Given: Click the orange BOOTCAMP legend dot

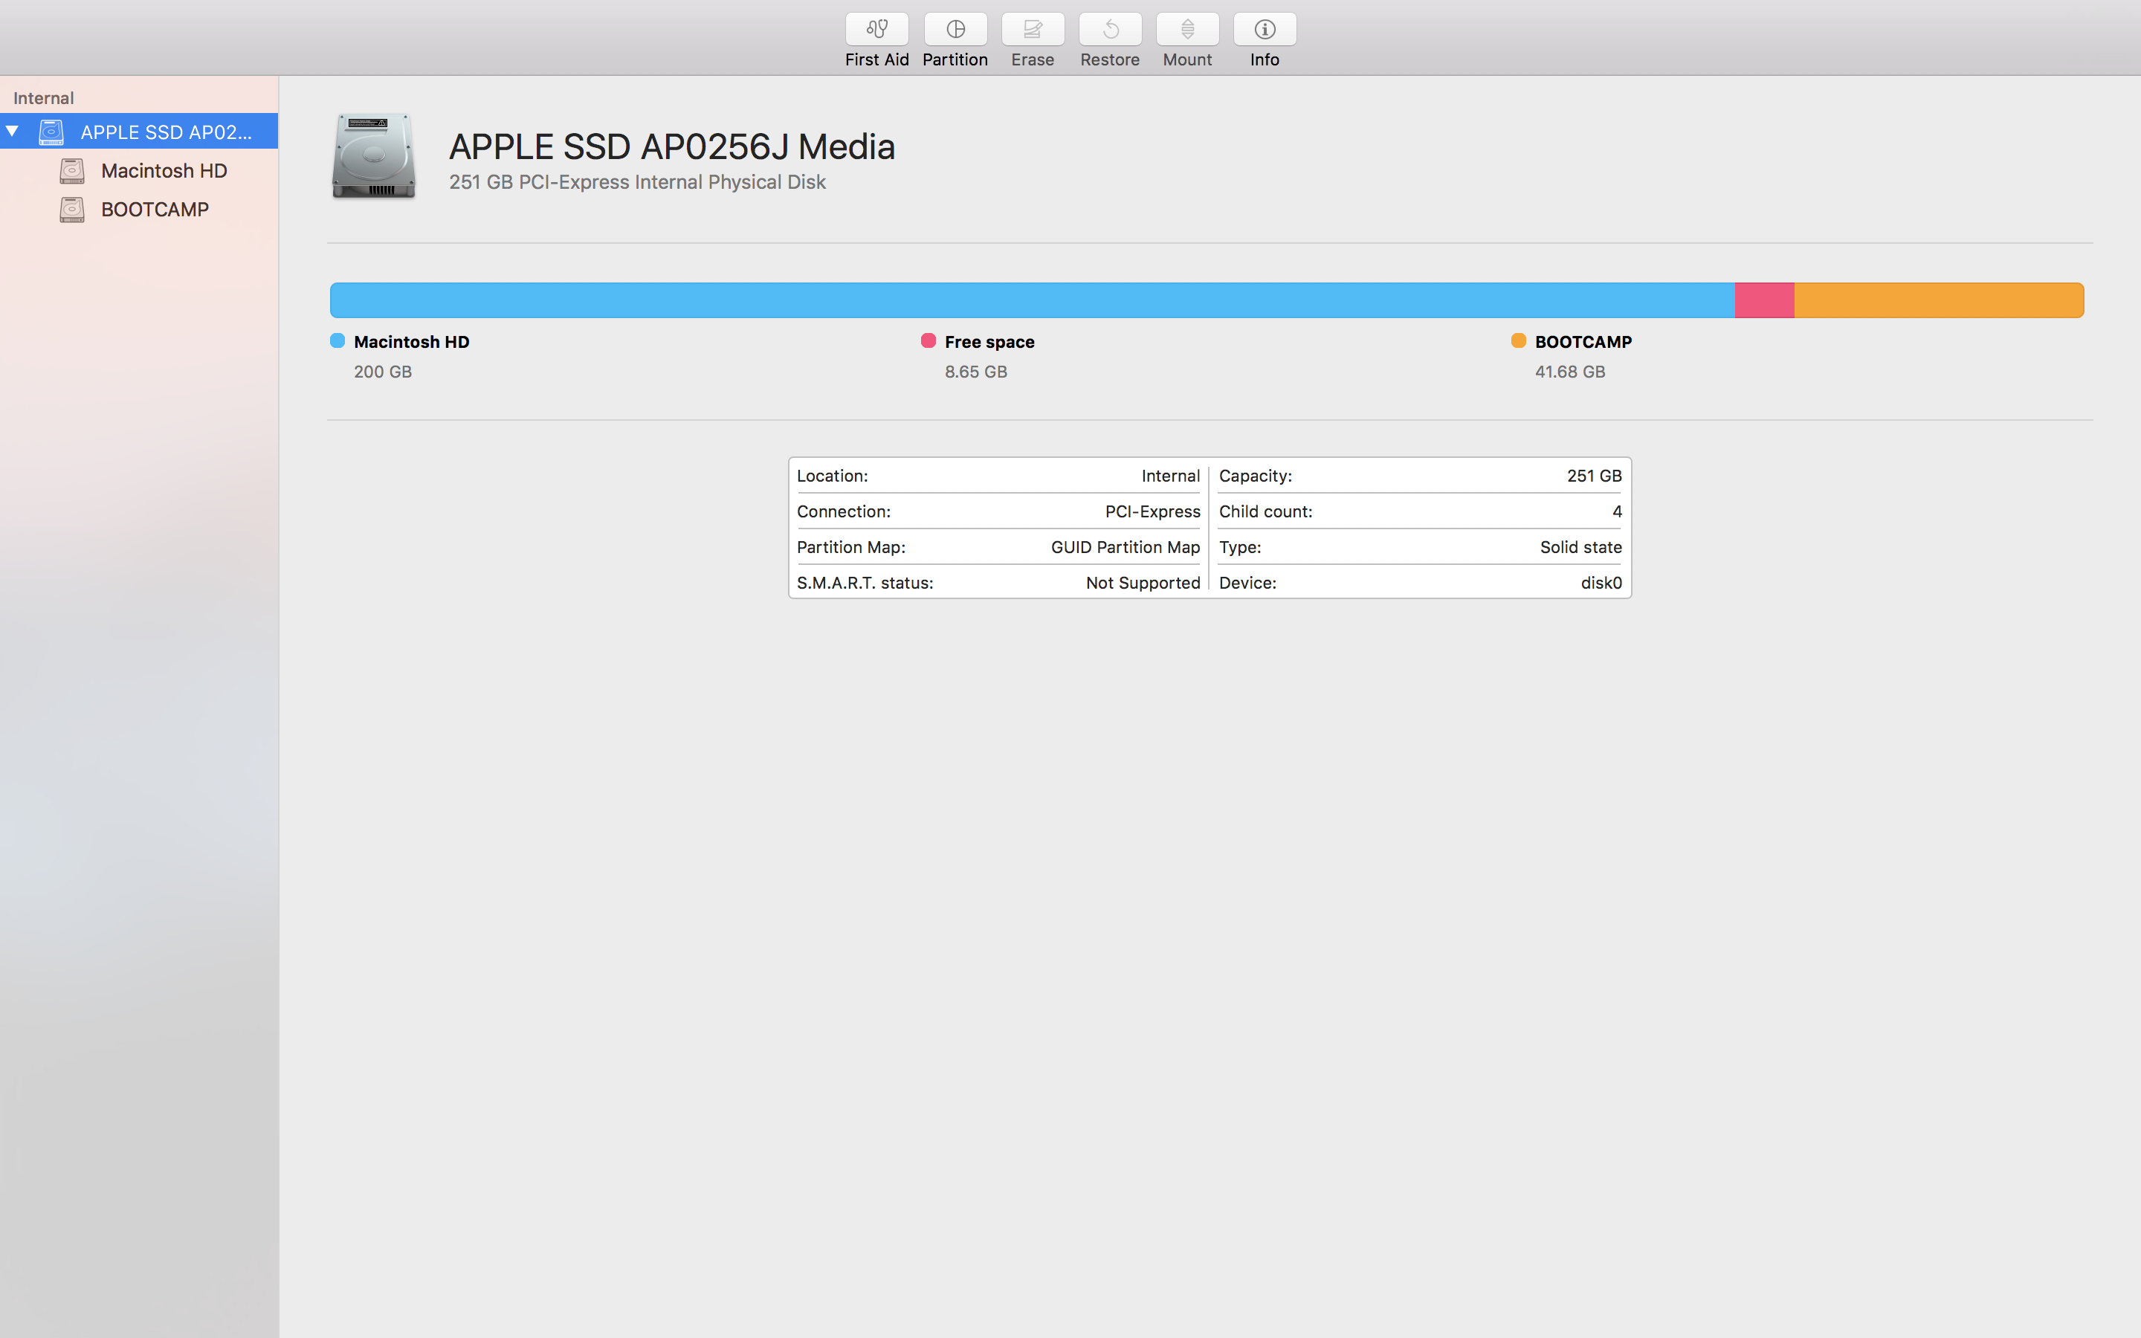Looking at the screenshot, I should (1518, 340).
